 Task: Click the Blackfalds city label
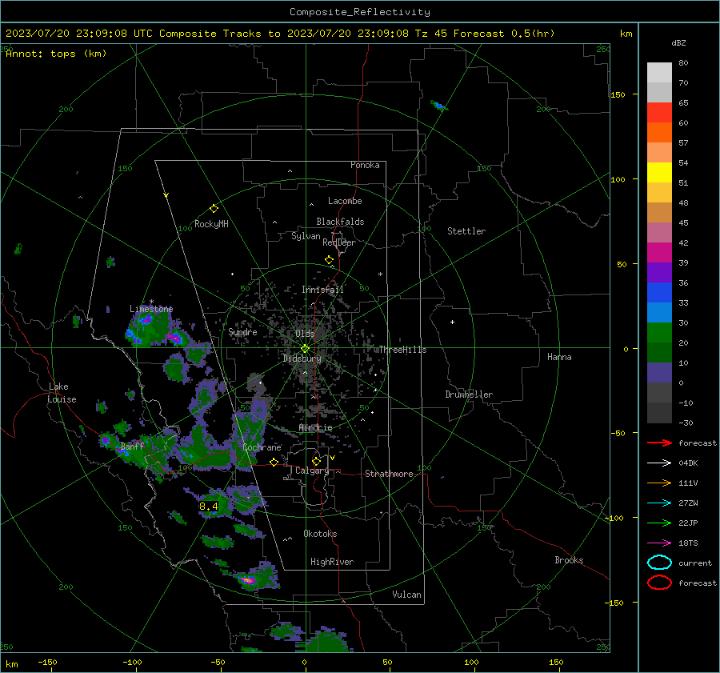point(340,222)
